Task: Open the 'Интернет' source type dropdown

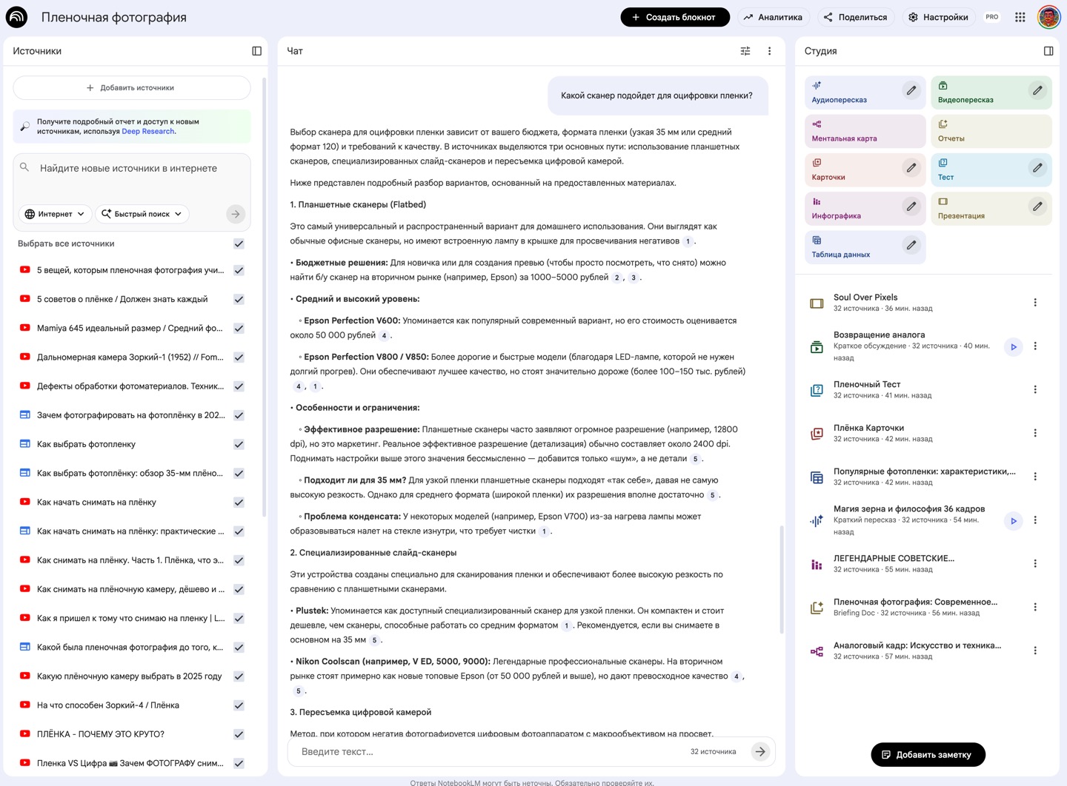Action: (x=56, y=214)
